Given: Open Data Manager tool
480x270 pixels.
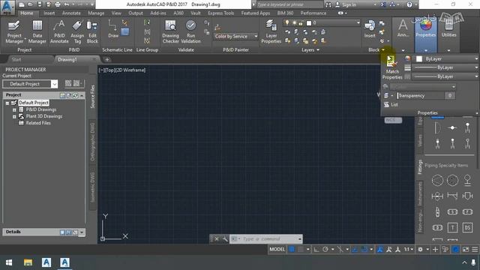Looking at the screenshot, I should click(x=37, y=31).
